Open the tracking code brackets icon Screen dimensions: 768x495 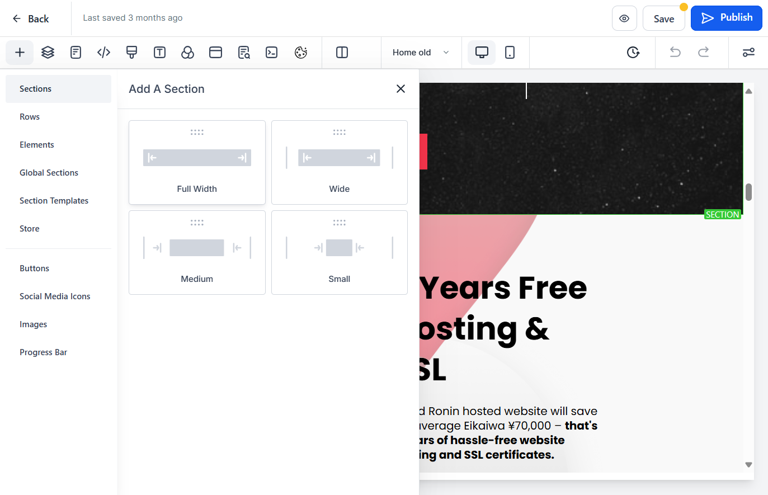pos(104,53)
